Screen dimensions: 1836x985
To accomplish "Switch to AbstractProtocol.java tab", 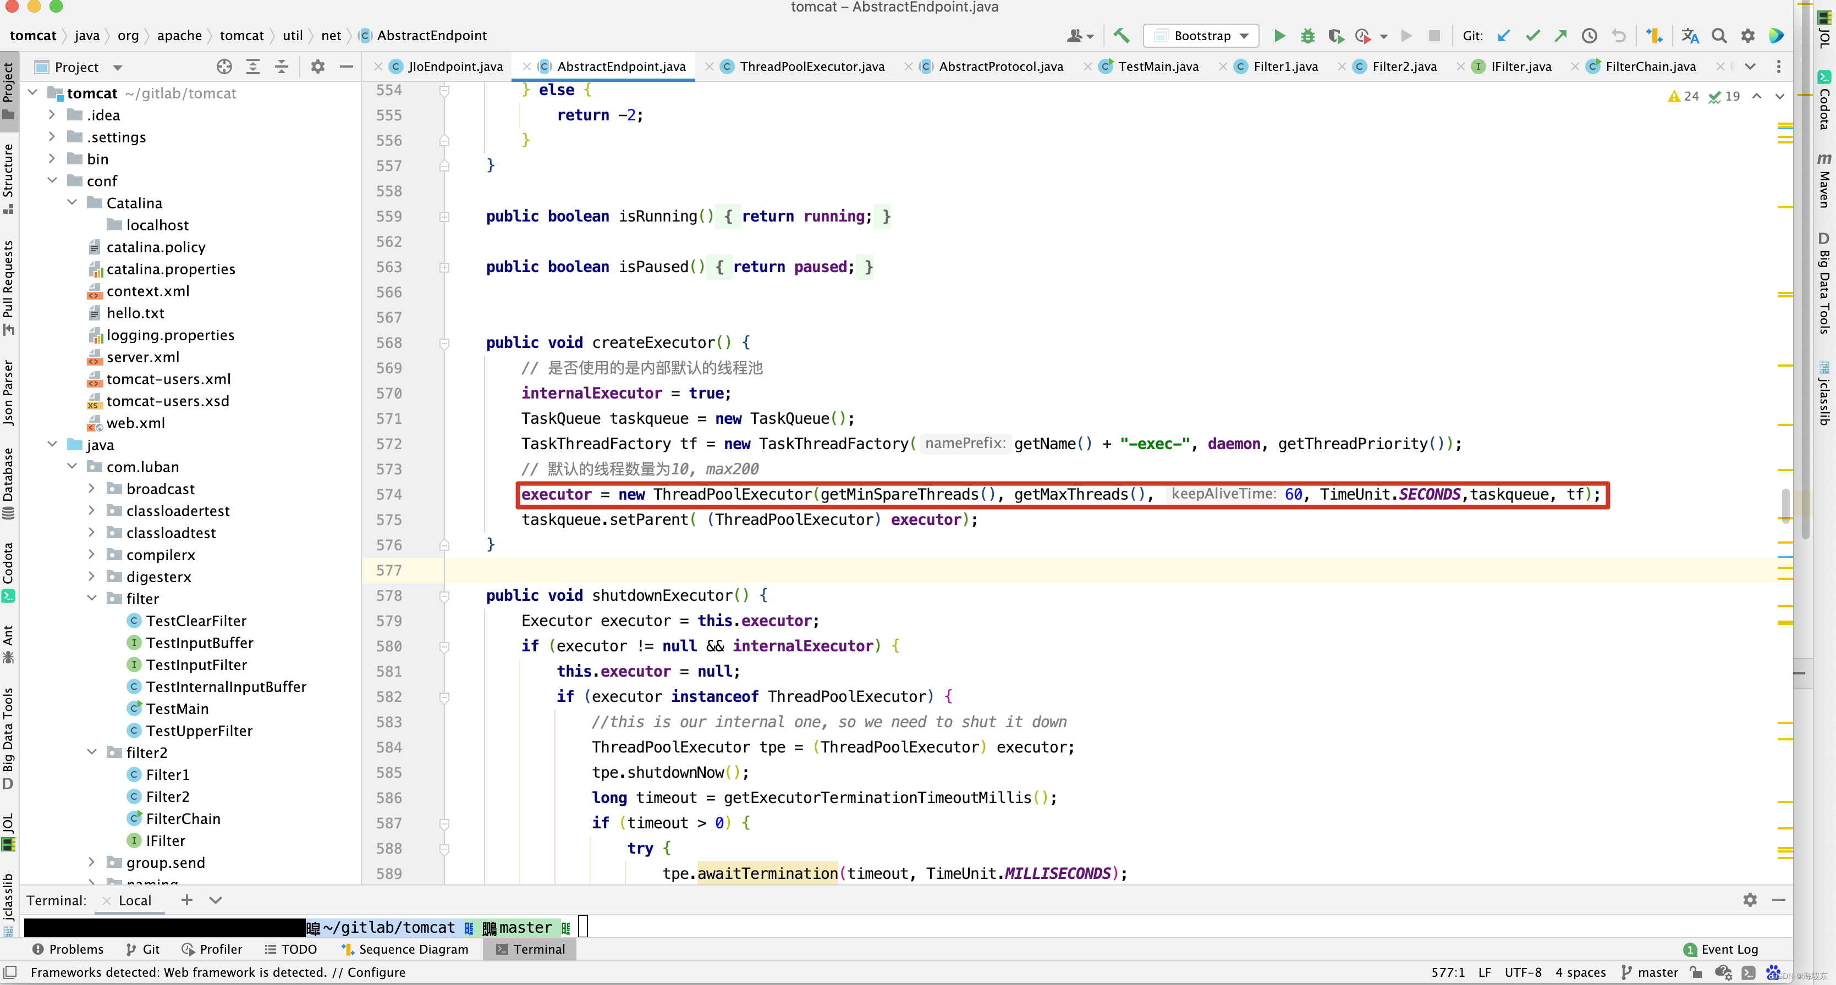I will (991, 67).
